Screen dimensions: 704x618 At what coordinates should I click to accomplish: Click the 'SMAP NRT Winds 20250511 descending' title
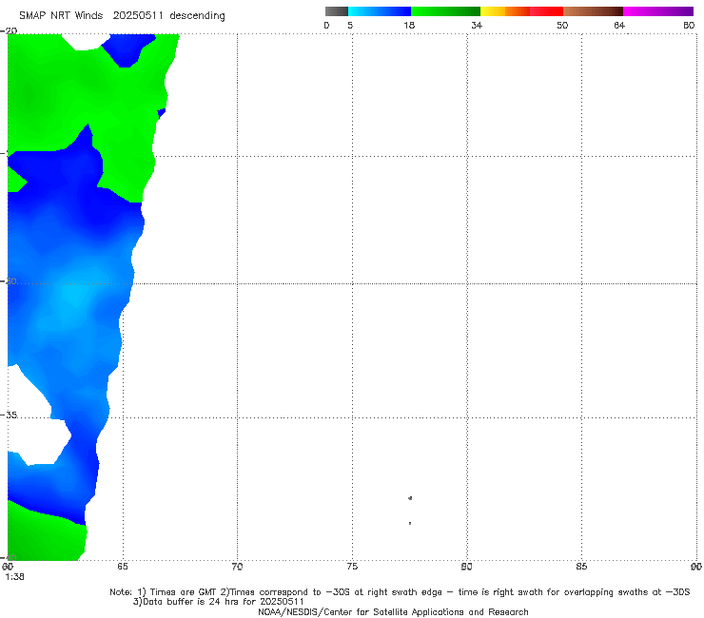[x=122, y=15]
